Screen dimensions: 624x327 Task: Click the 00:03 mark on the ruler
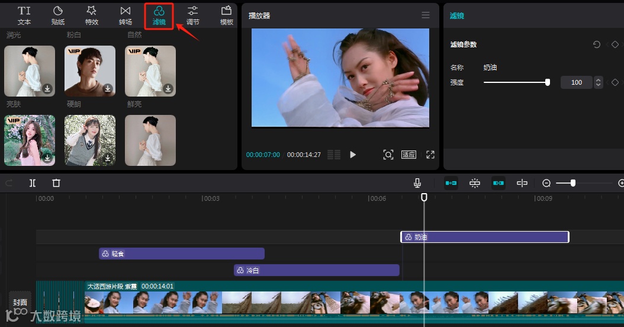211,198
